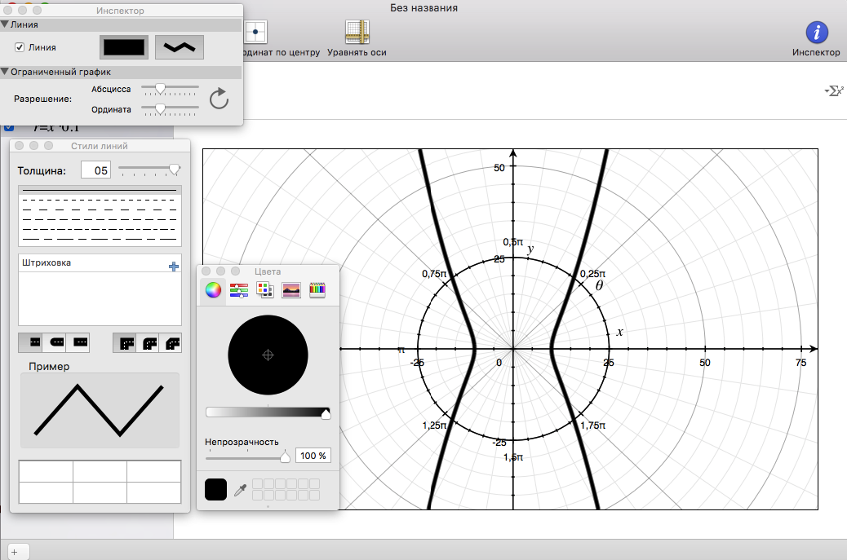Click the θ label on graph
This screenshot has width=847, height=560.
point(599,285)
